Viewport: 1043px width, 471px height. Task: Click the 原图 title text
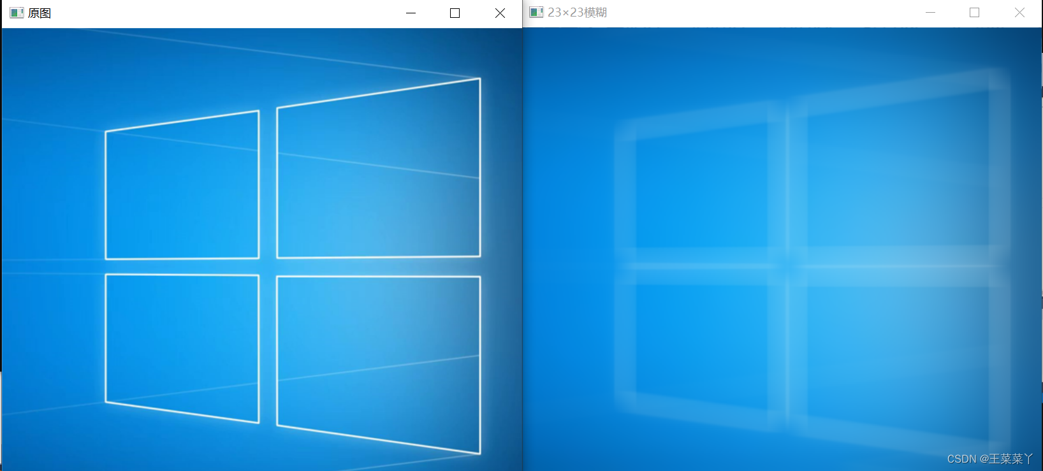40,13
